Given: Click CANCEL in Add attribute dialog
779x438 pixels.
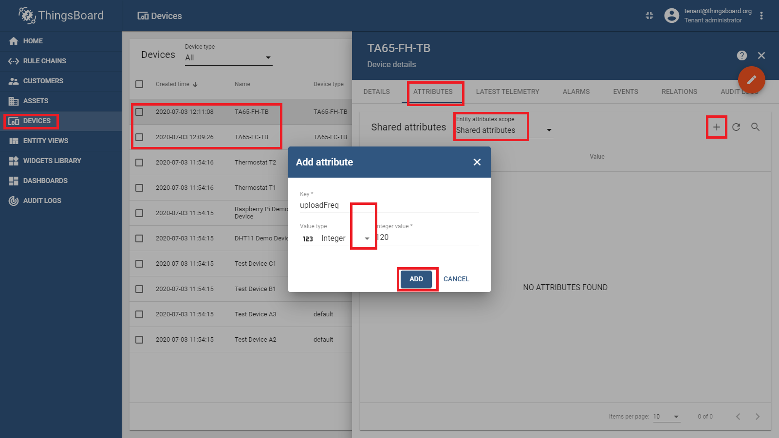Looking at the screenshot, I should [x=456, y=279].
